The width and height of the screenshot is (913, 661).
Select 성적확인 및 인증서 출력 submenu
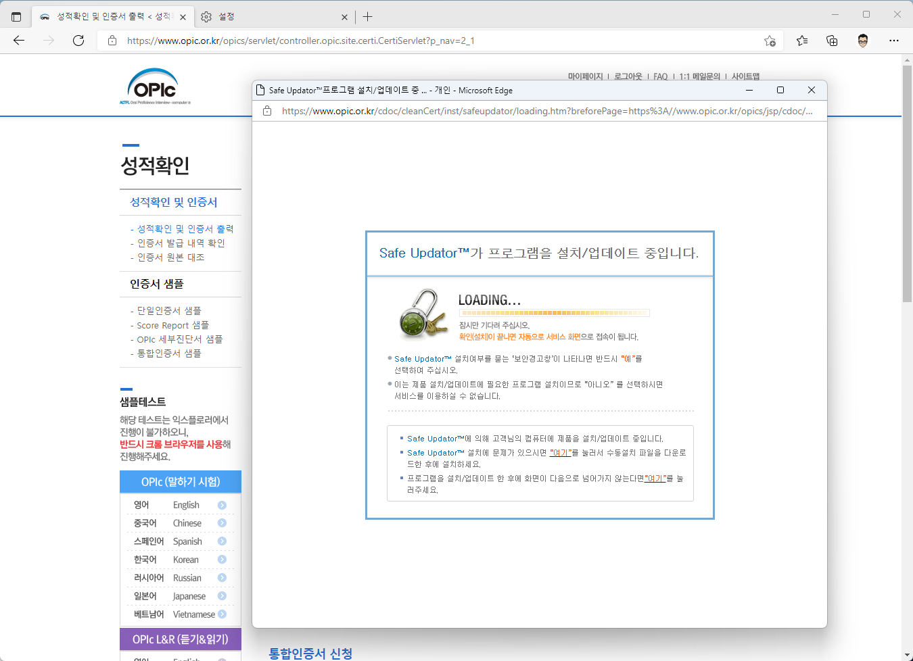(x=185, y=229)
